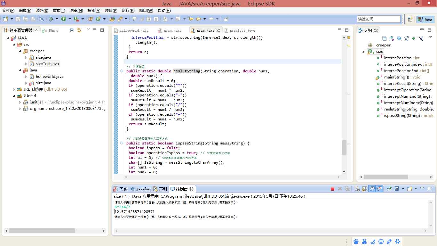Open the 源码(S) menu
437x246 pixels.
(x=42, y=11)
